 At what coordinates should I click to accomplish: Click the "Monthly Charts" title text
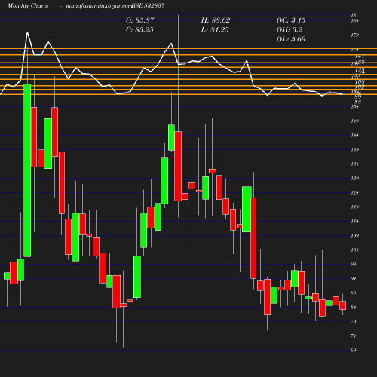tap(27, 5)
